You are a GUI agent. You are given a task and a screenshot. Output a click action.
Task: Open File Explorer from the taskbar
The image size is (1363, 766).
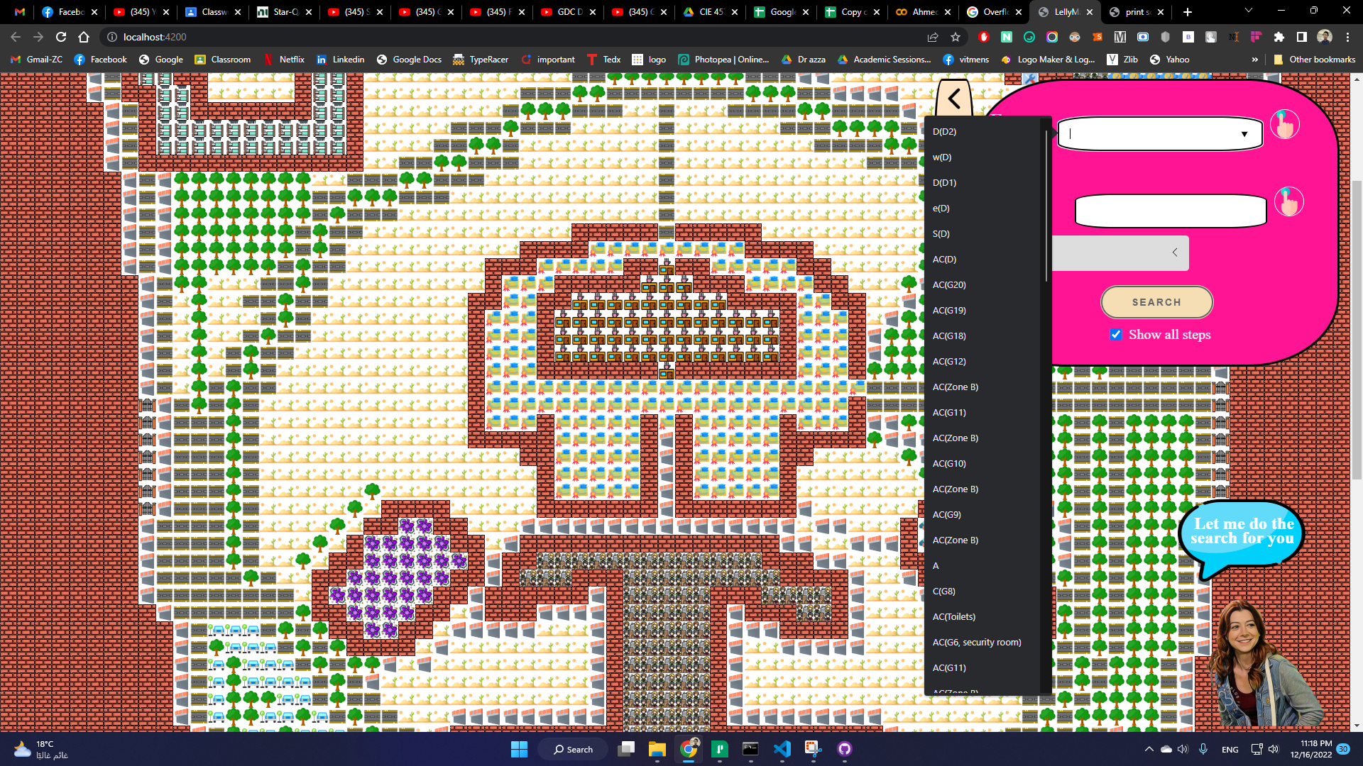[x=657, y=749]
